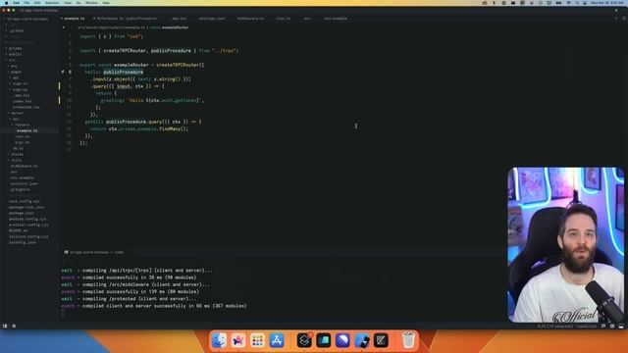Open index.tsx in the file tree
This screenshot has height=353, width=628.
coord(22,101)
